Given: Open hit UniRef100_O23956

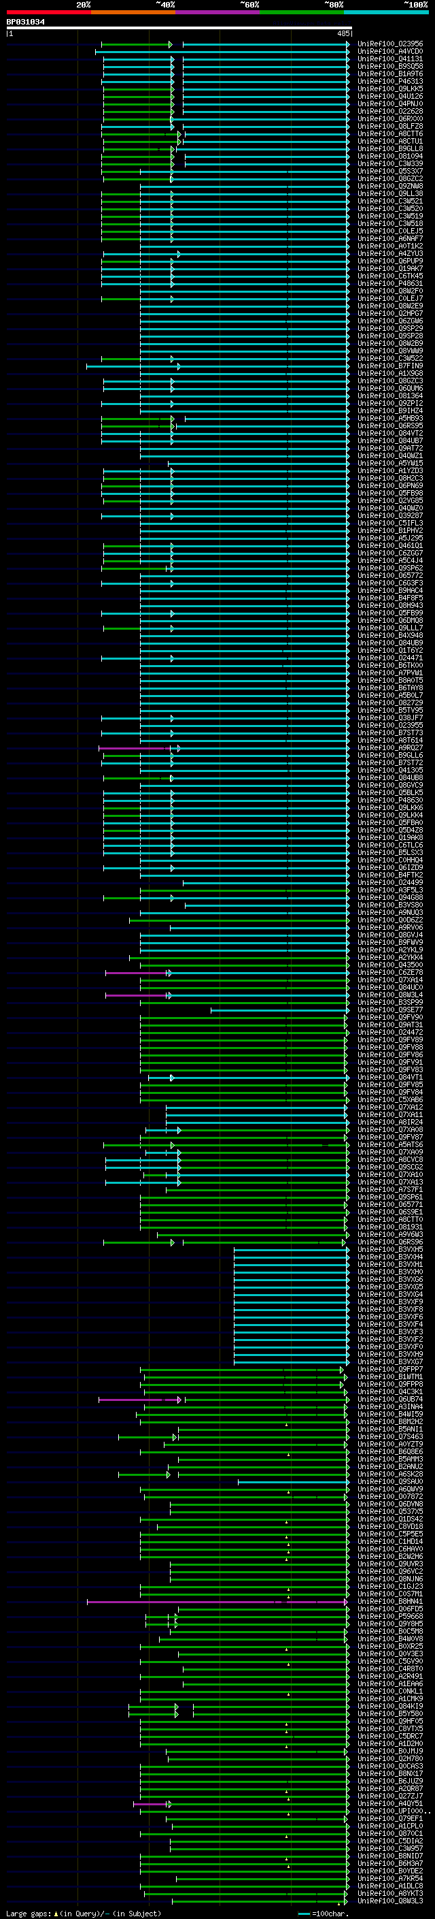Looking at the screenshot, I should point(389,44).
